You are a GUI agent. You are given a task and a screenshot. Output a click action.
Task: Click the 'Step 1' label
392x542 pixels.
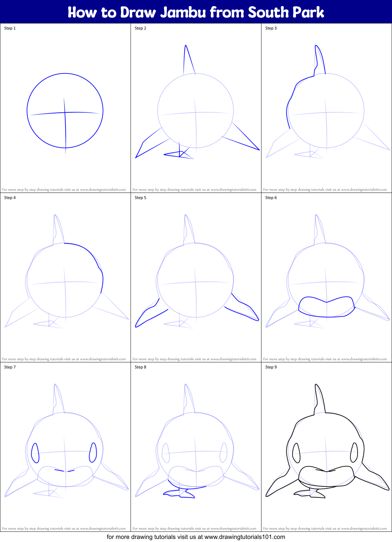10,28
